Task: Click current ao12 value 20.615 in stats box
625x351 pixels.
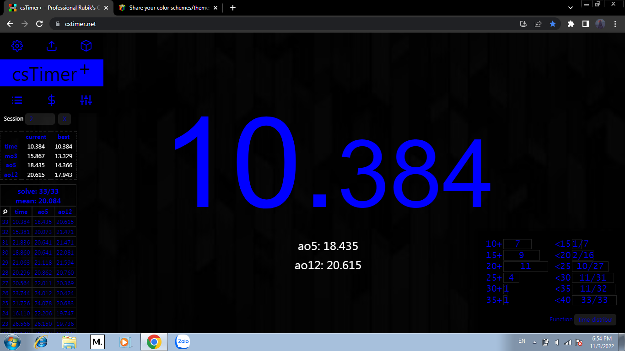Action: [36, 175]
